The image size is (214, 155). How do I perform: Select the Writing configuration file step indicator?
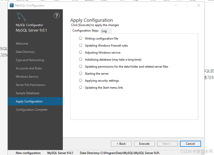point(81,38)
